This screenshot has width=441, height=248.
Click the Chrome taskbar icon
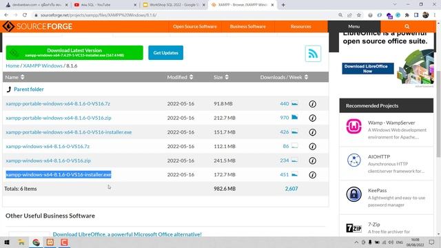coord(36,242)
